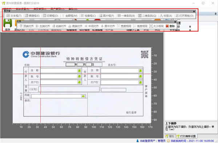The image size is (218, 143).
Task: Make selected controls 高度相同 same height
Action: (140, 26)
